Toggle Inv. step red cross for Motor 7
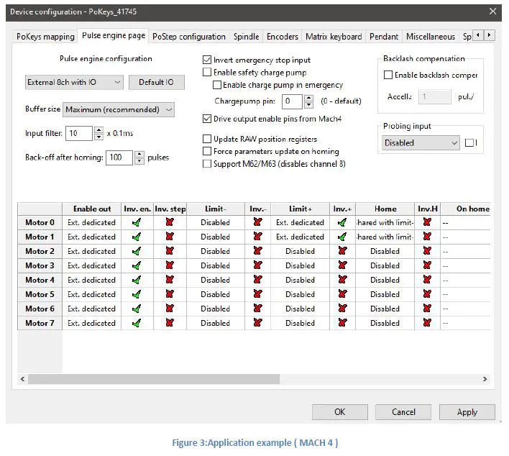Viewport: 509px width, 456px height. click(170, 323)
